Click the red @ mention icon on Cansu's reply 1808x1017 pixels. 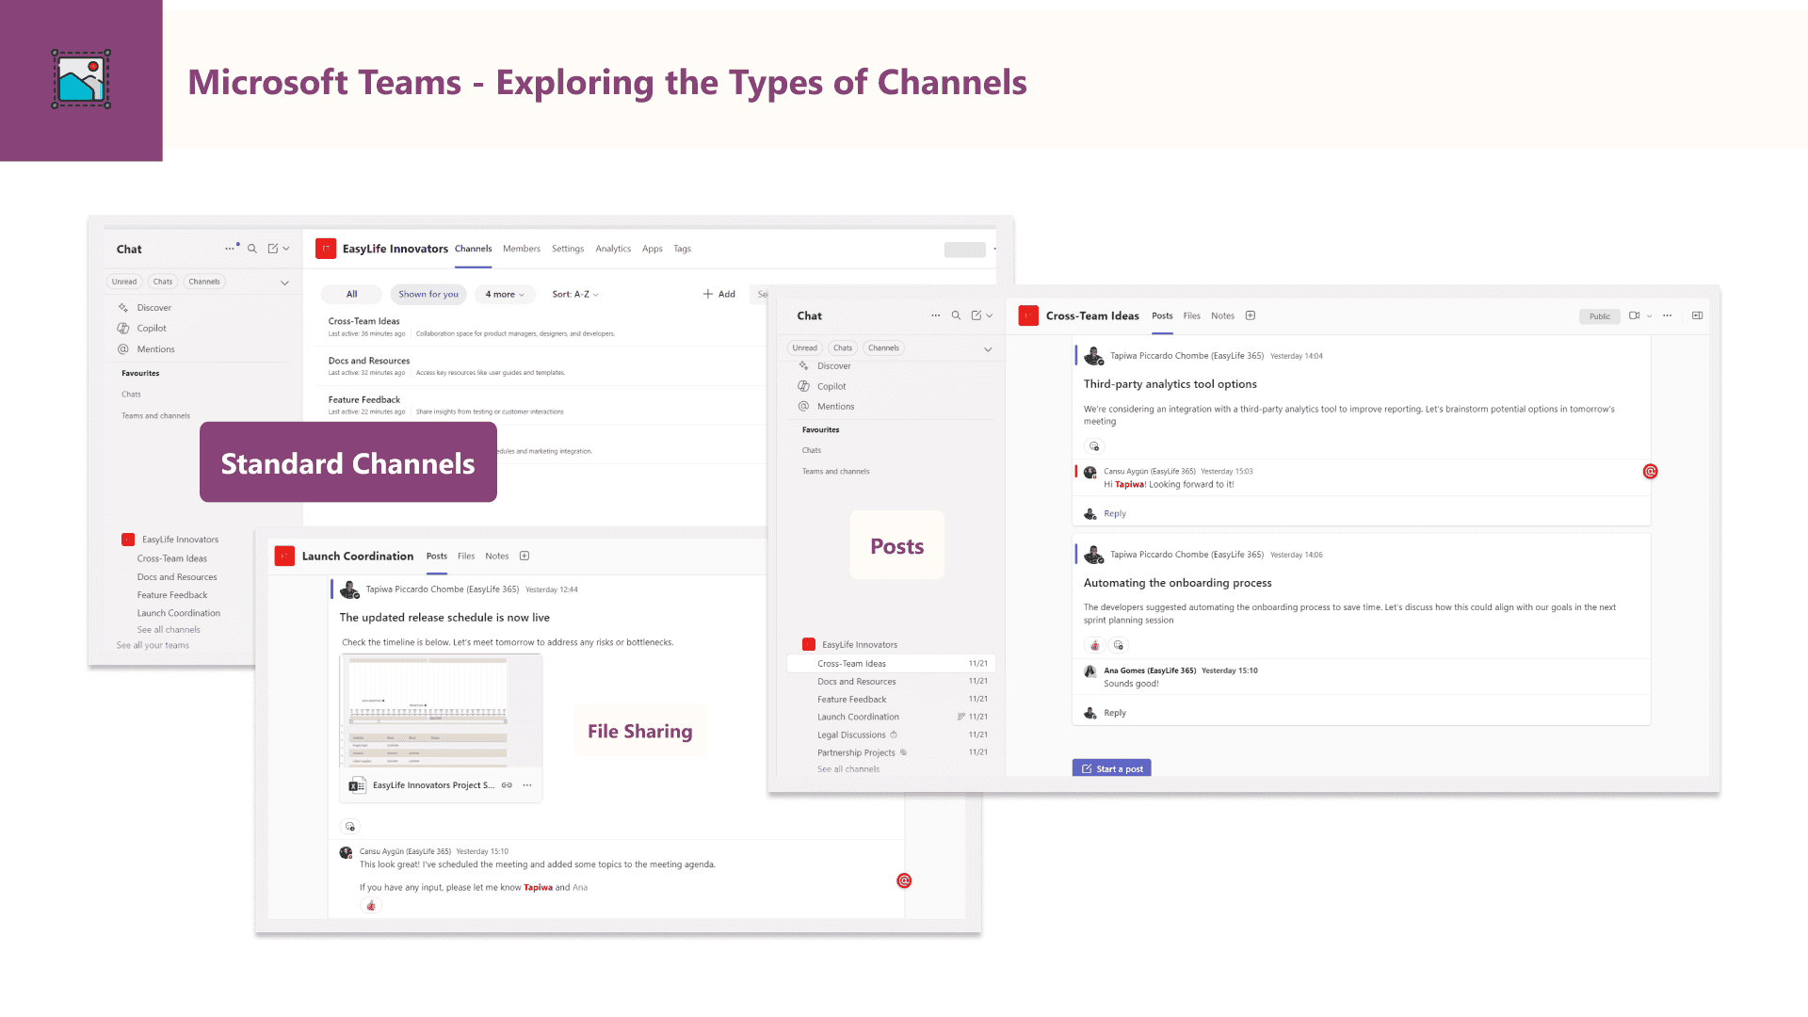(1650, 472)
